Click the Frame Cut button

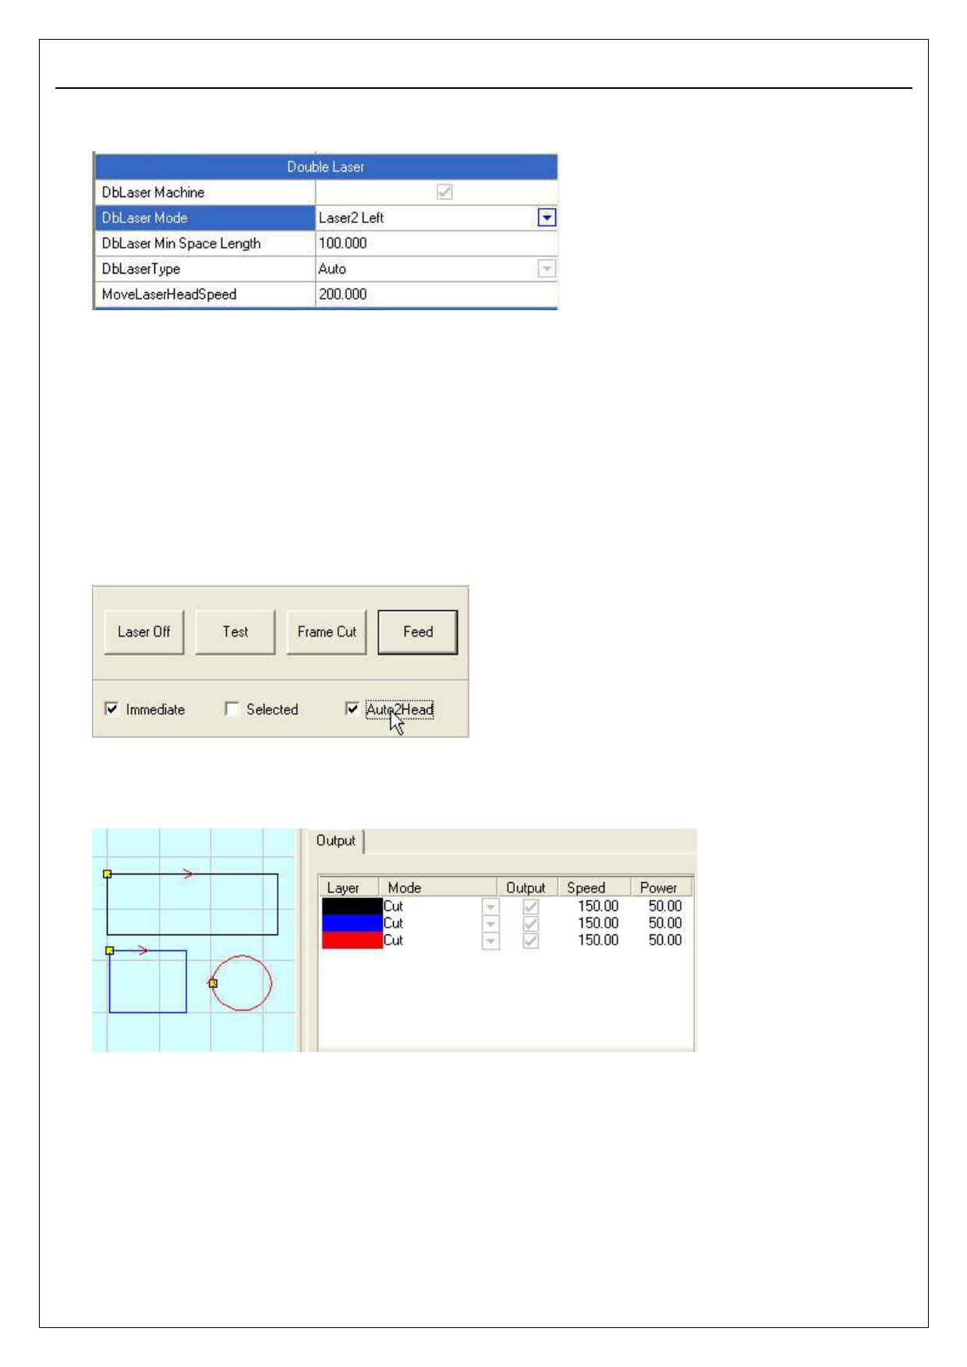(326, 632)
